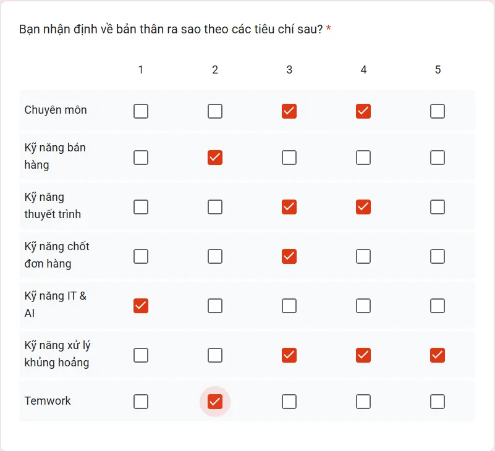This screenshot has height=451, width=495.
Task: Uncheck column 3 for Kỹ năng xử lý khủng hoảng
Action: tap(289, 355)
